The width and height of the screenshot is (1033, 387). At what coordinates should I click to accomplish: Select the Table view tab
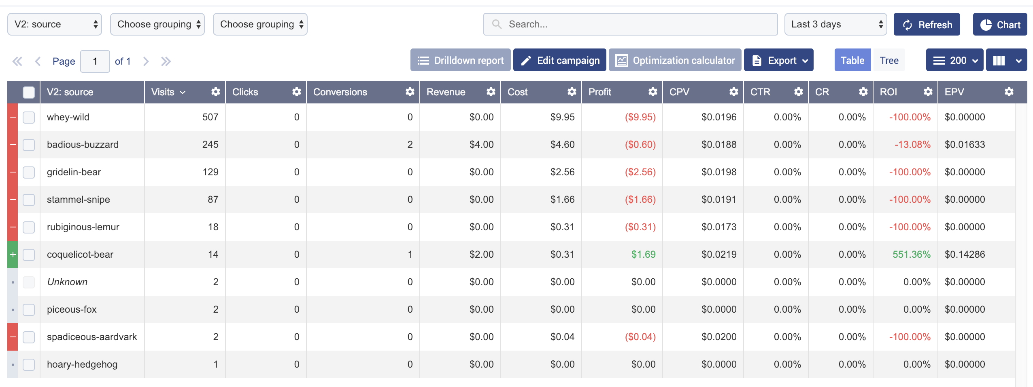tap(852, 60)
